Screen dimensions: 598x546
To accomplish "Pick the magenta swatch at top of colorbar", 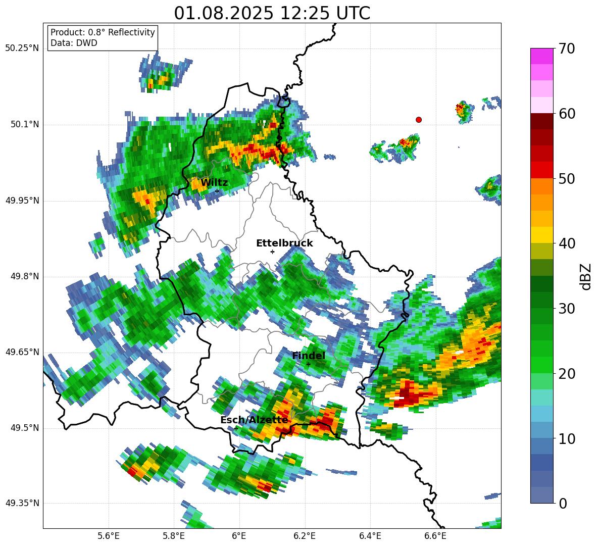I will pyautogui.click(x=541, y=56).
